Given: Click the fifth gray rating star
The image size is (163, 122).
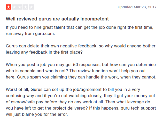Looking at the screenshot, I should (31, 7).
